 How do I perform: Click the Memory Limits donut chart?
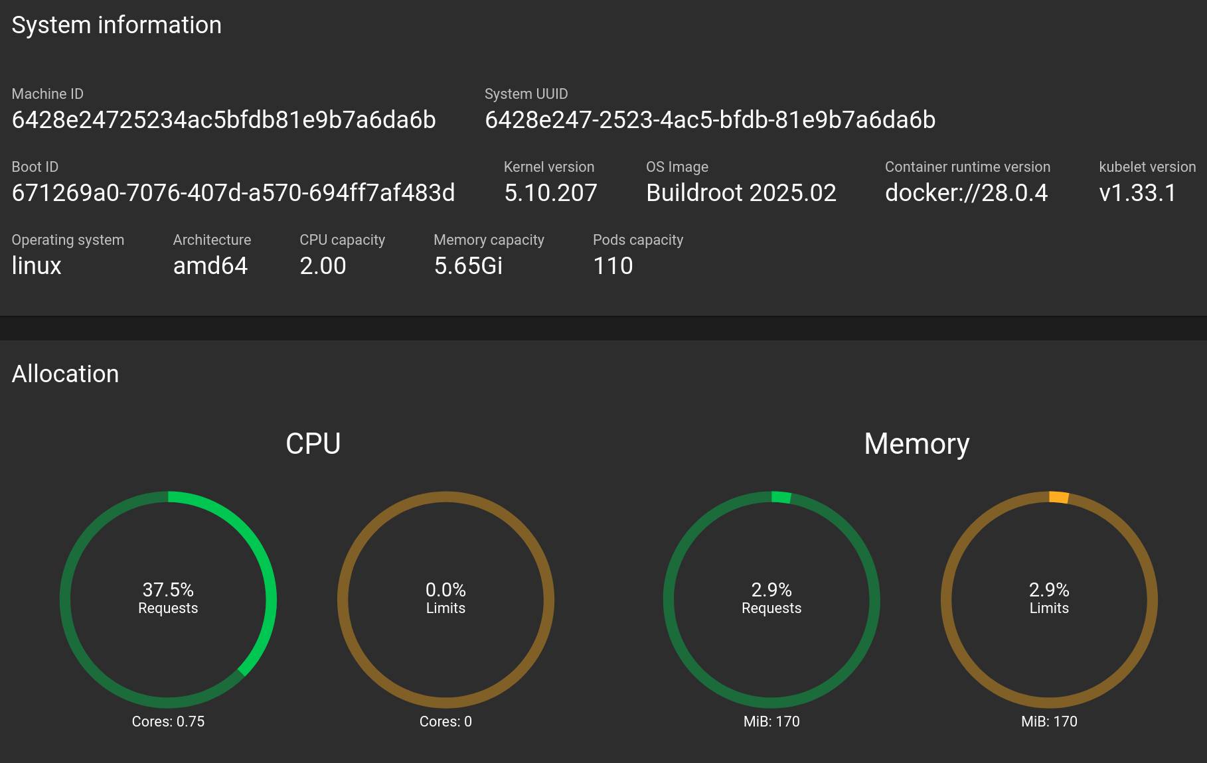click(1049, 598)
